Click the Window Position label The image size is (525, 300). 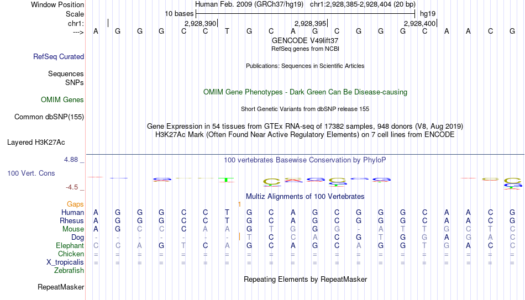point(57,4)
